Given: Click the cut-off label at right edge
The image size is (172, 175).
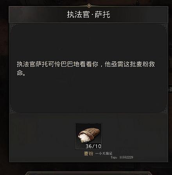Looking at the screenshot, I should coord(170,89).
